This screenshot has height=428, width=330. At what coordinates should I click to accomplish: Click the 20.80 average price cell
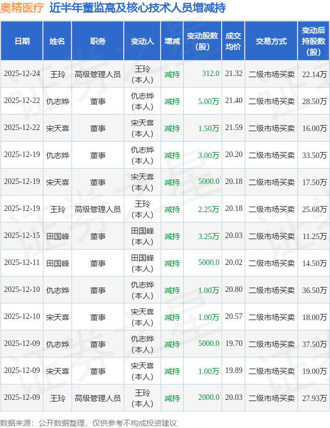[x=234, y=290]
